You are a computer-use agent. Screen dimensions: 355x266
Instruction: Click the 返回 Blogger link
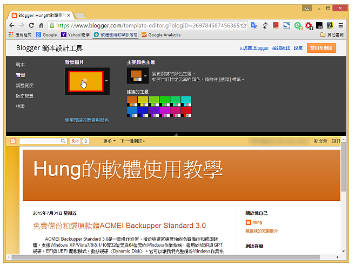tap(254, 48)
